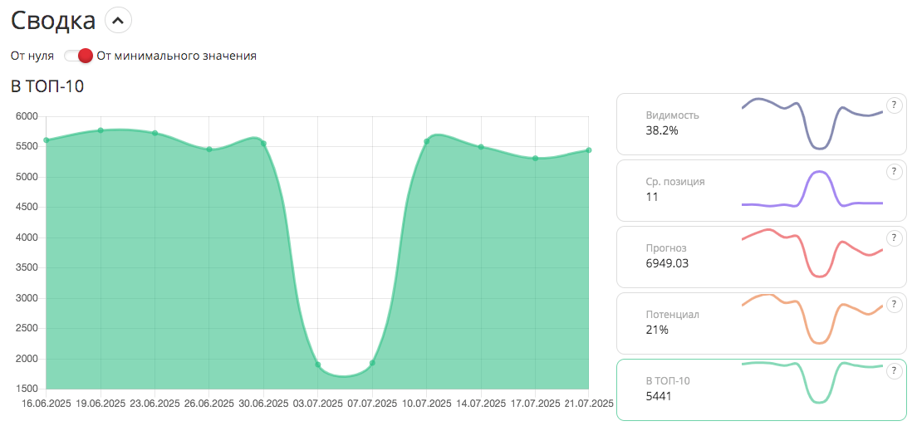This screenshot has height=431, width=917.
Task: Click the data point at 19.06.2025
Action: (101, 130)
